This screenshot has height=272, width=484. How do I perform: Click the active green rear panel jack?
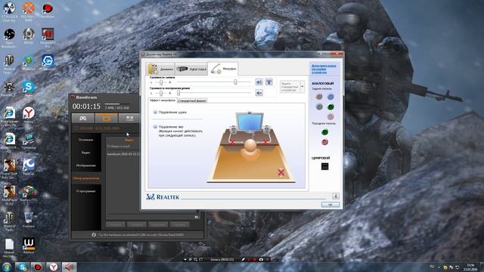[330, 107]
